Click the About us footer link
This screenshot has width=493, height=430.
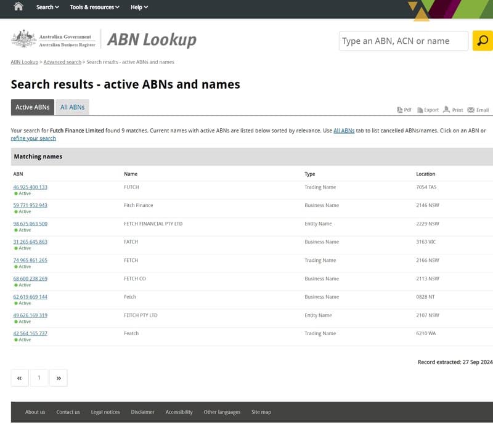click(x=35, y=412)
